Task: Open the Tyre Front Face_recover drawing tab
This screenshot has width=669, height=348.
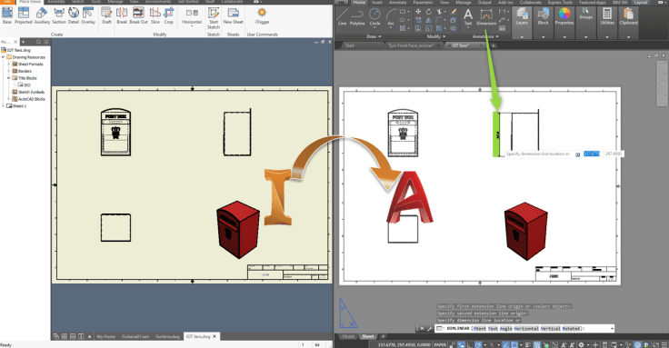Action: [x=411, y=45]
